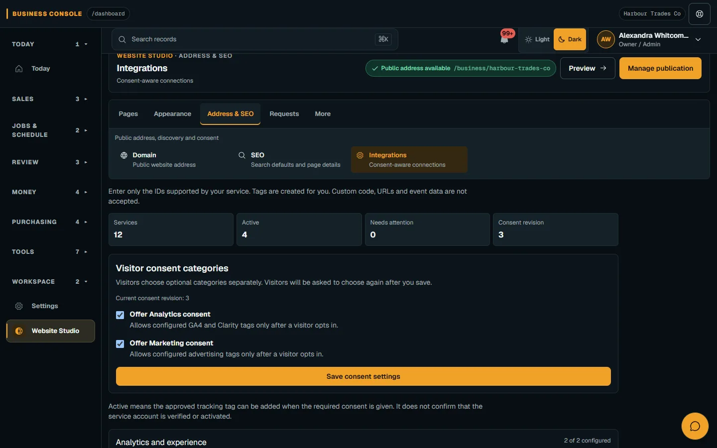Click Save consent settings button
This screenshot has height=448, width=717.
tap(363, 376)
